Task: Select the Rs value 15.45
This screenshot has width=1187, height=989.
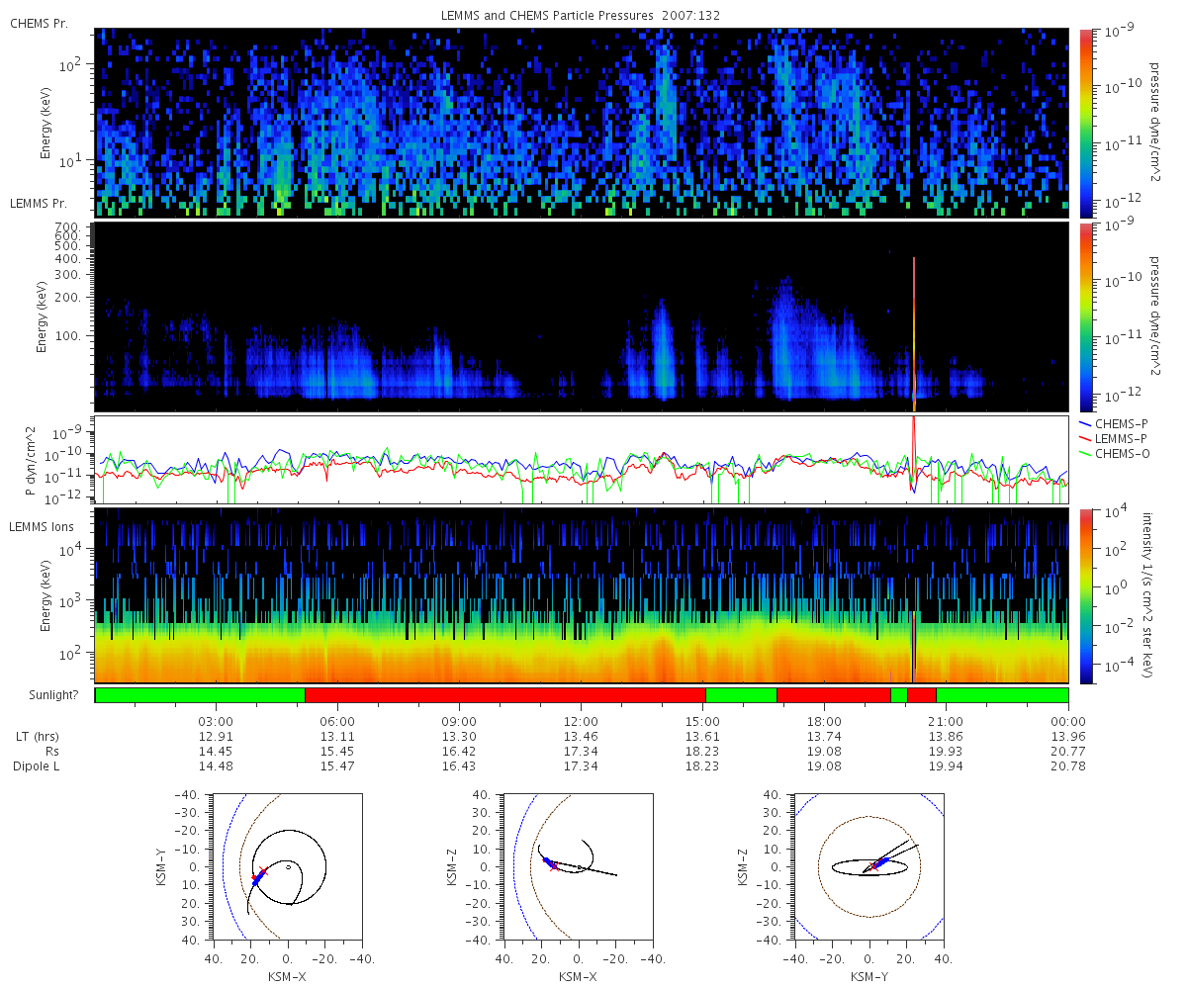Action: pyautogui.click(x=338, y=752)
